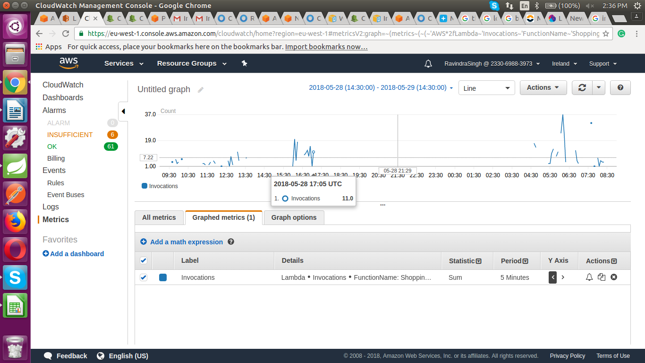
Task: Open Trash in Ubuntu launcher
Action: coord(16,347)
